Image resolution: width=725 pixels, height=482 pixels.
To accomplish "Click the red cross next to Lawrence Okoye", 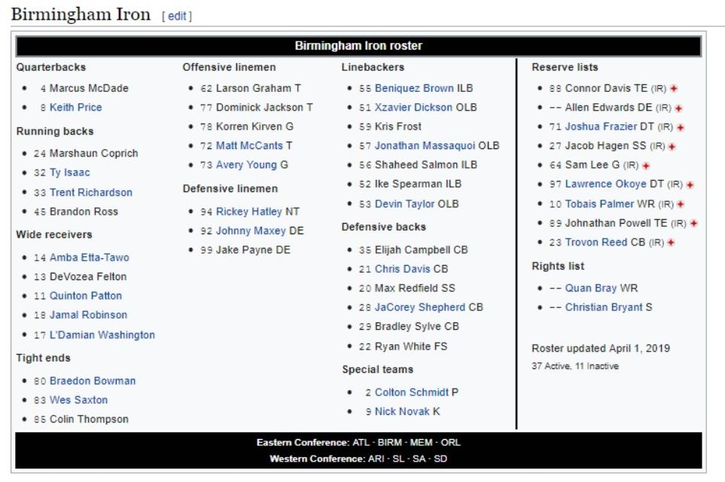I will (x=690, y=185).
